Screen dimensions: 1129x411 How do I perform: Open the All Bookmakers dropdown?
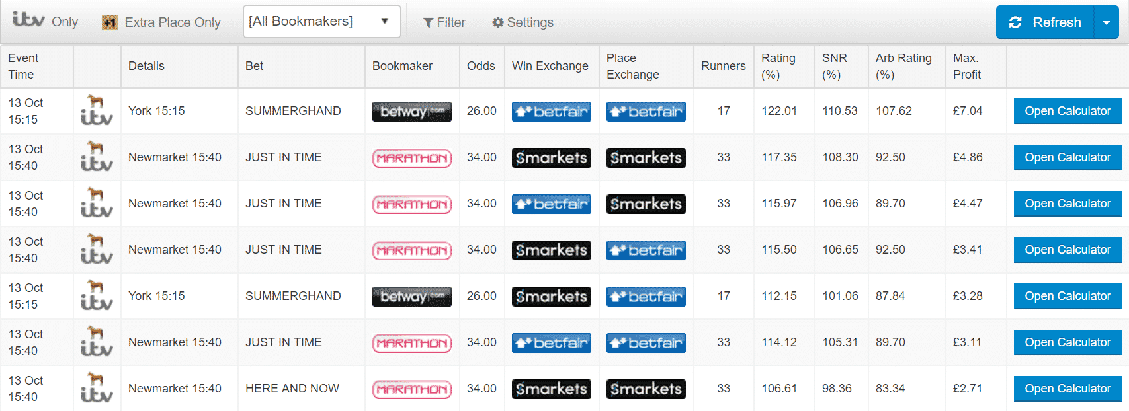tap(321, 21)
